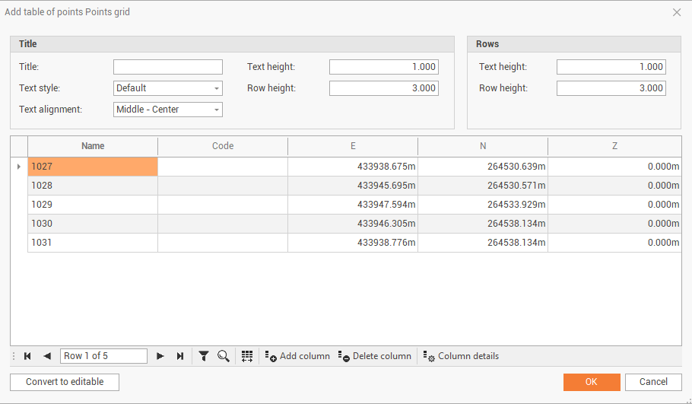
Task: Click the Cancel button
Action: 653,382
